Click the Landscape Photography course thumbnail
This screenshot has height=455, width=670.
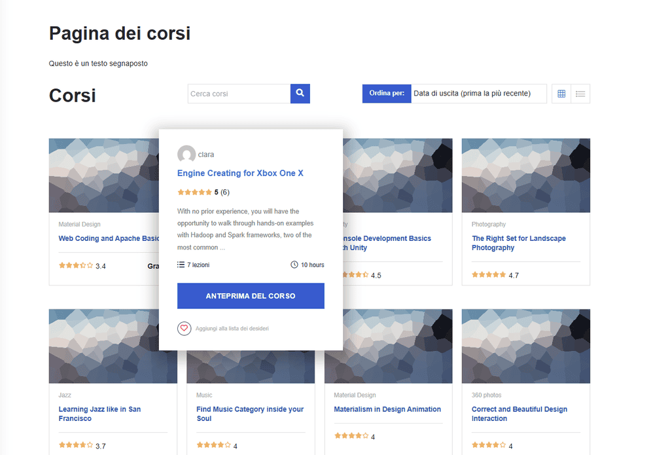tap(526, 175)
